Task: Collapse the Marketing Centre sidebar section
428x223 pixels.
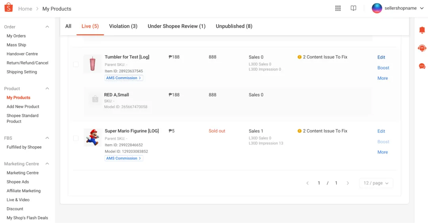Action: point(47,164)
